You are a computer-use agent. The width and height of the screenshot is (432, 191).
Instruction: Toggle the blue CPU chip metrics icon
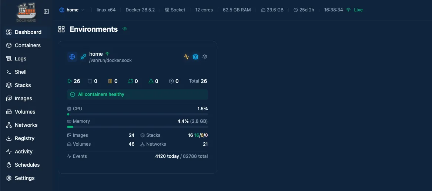point(195,57)
